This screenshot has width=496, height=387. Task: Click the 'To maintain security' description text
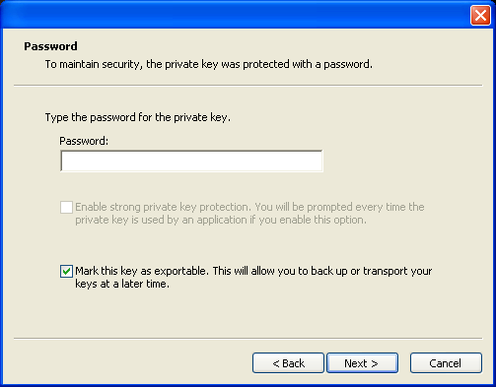pyautogui.click(x=209, y=64)
